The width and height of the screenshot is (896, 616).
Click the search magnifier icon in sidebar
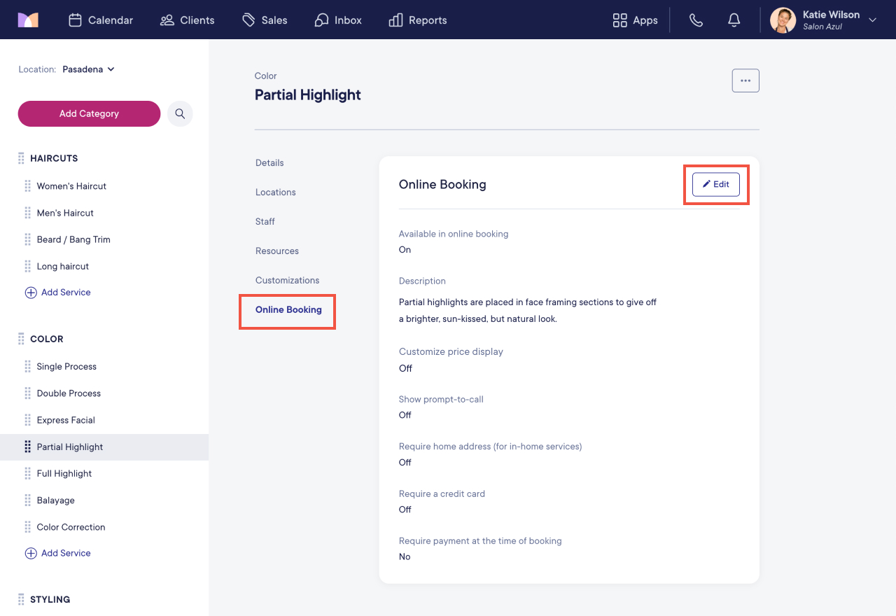click(180, 113)
